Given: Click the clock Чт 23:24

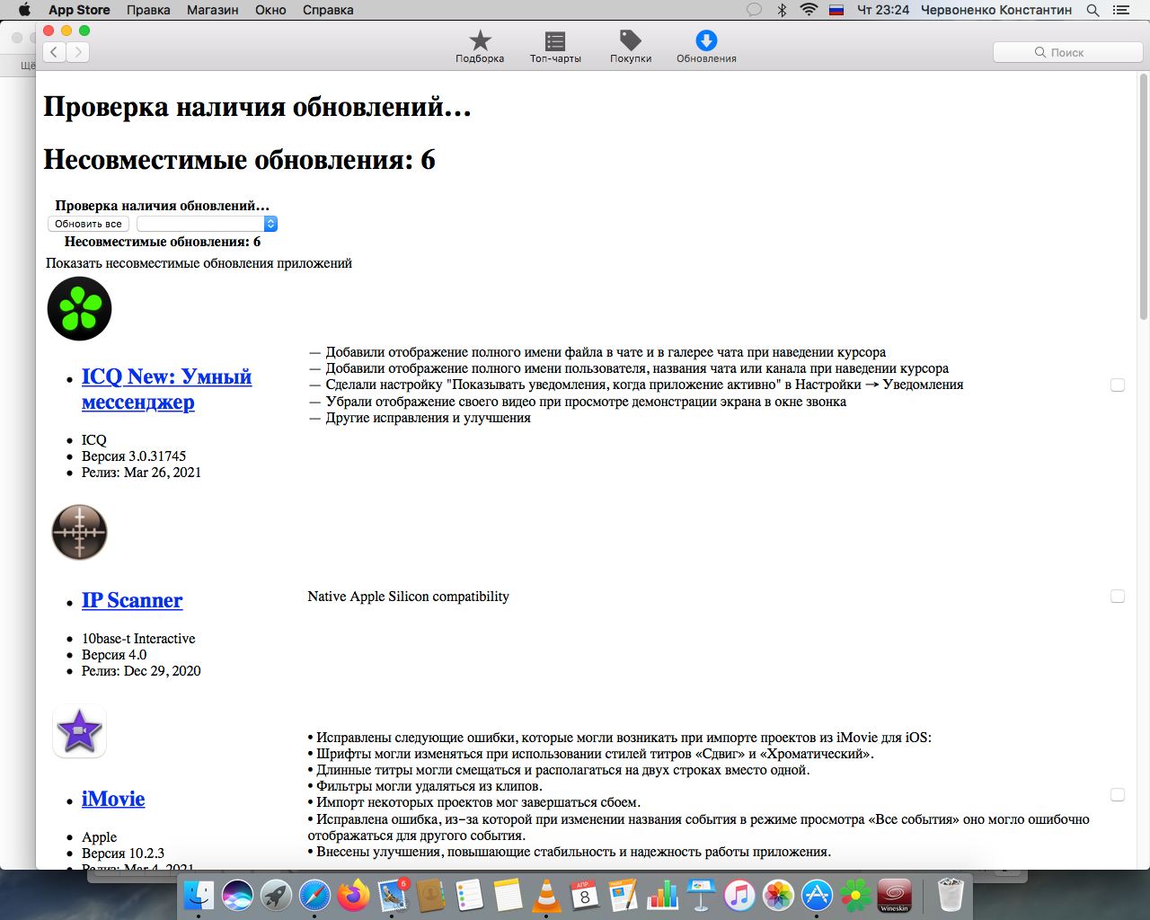Looking at the screenshot, I should coord(883,10).
